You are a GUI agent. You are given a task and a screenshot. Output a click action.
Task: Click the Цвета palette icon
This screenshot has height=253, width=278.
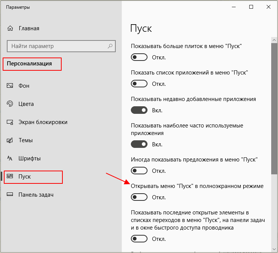click(10, 104)
